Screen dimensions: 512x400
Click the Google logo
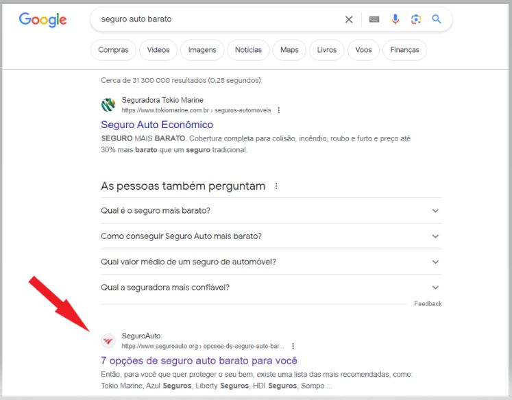[x=42, y=20]
